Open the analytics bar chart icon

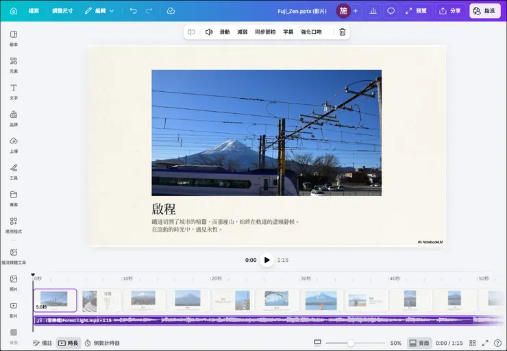coord(373,11)
